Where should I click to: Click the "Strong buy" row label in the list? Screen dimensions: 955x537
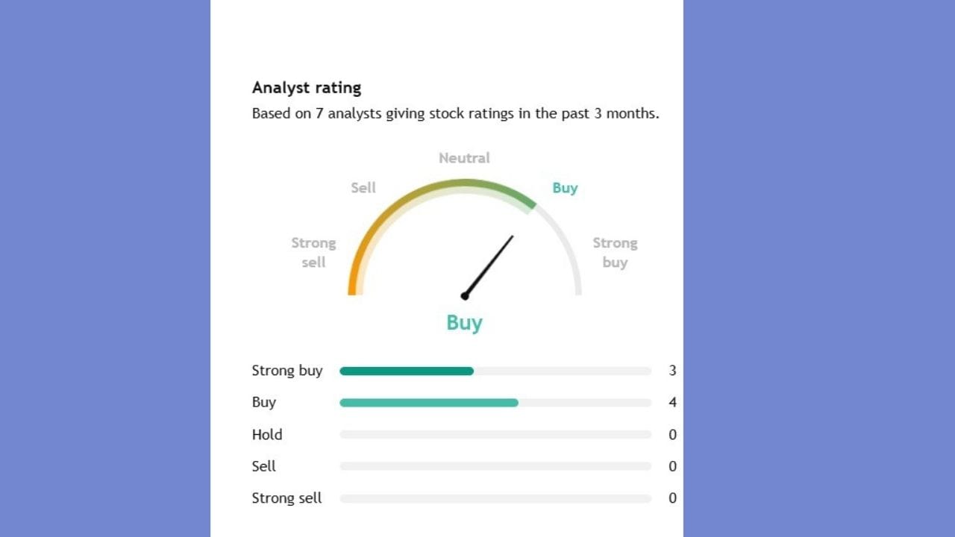click(287, 371)
